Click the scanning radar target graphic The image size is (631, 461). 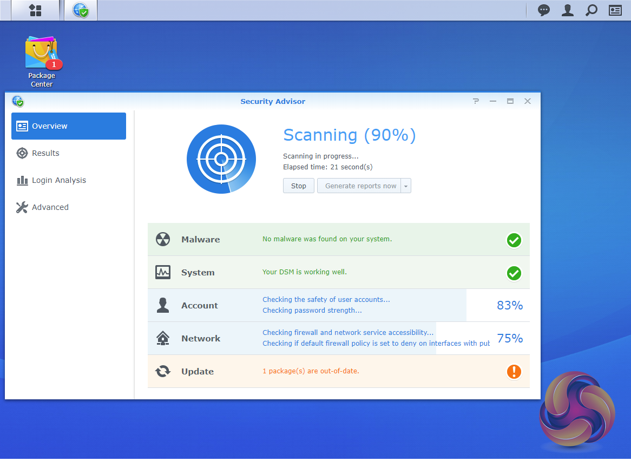[221, 159]
